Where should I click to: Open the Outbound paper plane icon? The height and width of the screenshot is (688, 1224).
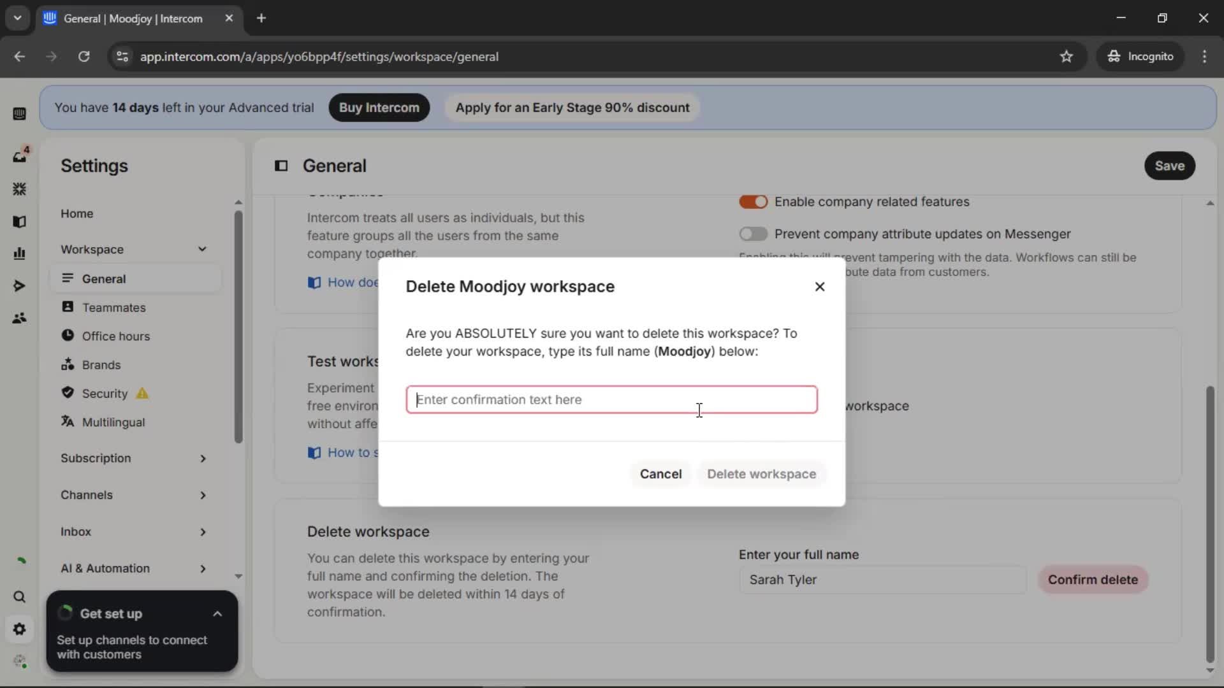19,286
